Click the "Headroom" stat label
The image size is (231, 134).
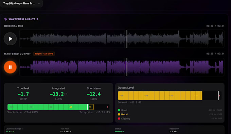tap(174, 129)
